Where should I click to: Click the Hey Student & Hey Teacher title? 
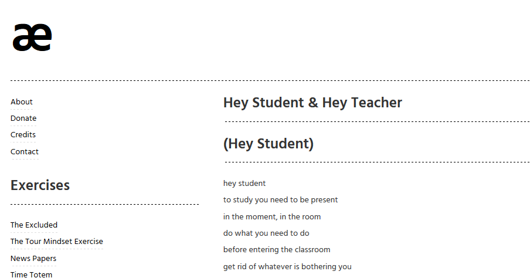click(312, 103)
